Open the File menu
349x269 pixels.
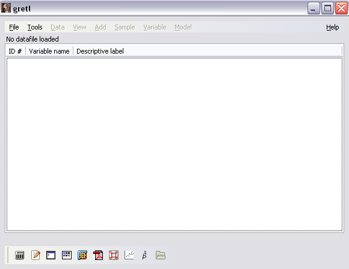[14, 27]
